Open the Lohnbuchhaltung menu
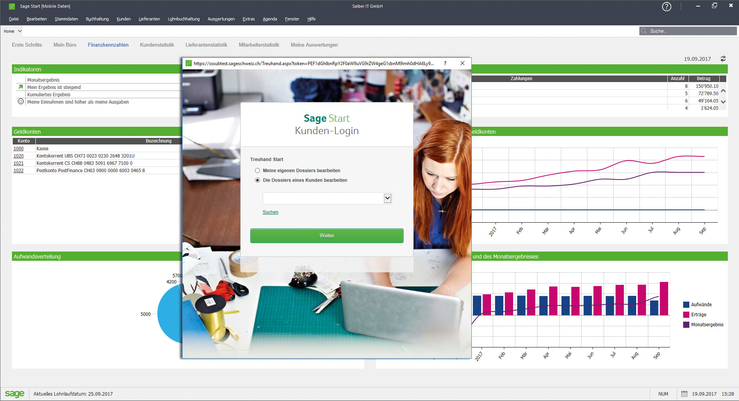The image size is (739, 401). (184, 19)
